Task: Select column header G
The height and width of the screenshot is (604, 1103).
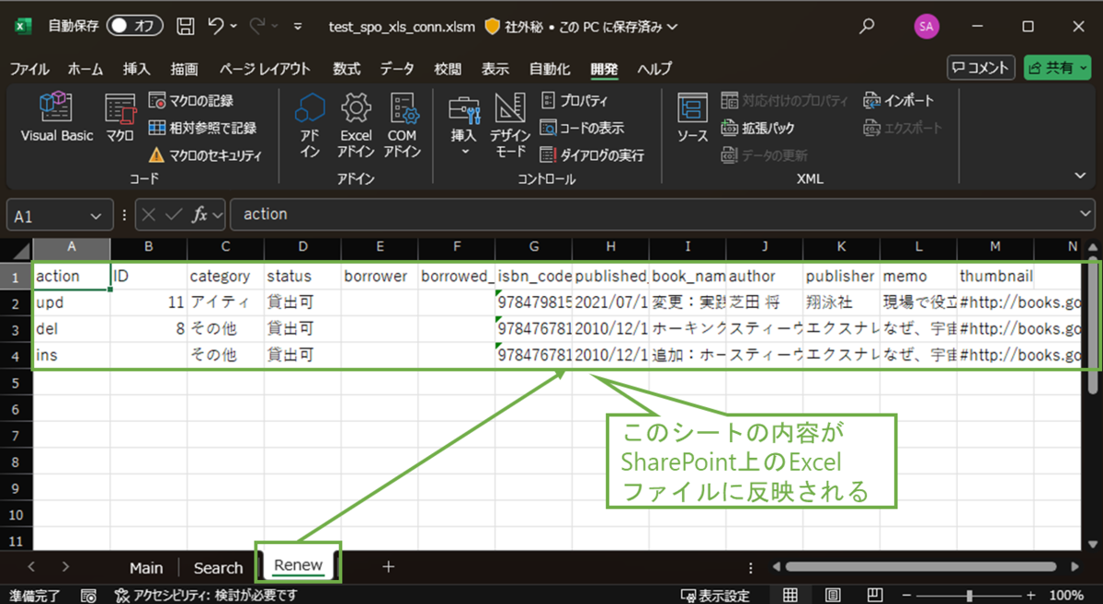Action: pos(533,248)
